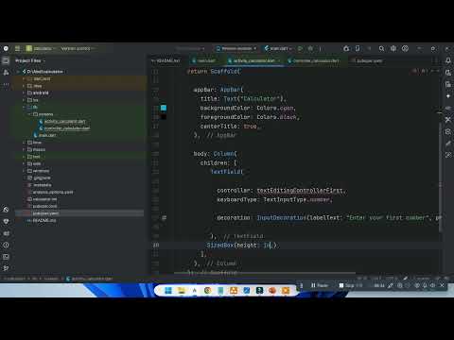Click the SizedBox height line in editor
This screenshot has width=454, height=340.
[x=241, y=245]
